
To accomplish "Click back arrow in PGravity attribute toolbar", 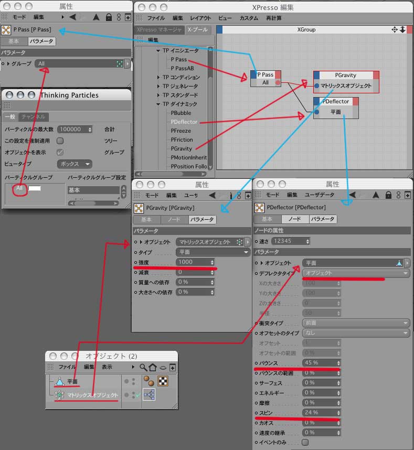I will pos(213,196).
